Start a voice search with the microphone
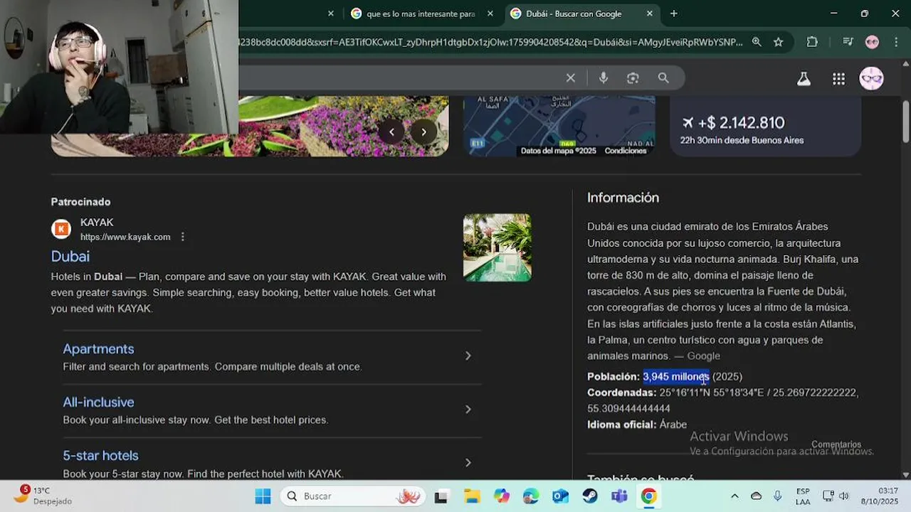The height and width of the screenshot is (512, 911). pyautogui.click(x=604, y=78)
